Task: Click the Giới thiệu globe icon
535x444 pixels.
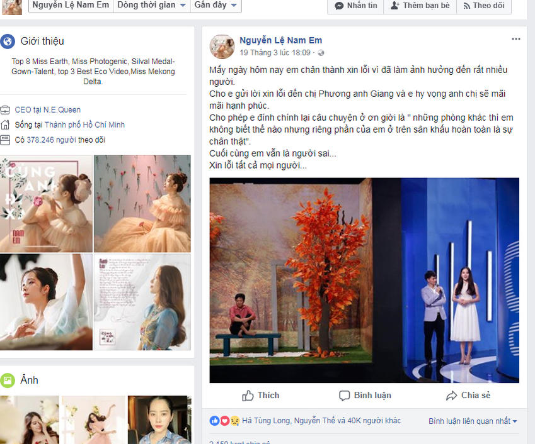Action: [x=8, y=42]
